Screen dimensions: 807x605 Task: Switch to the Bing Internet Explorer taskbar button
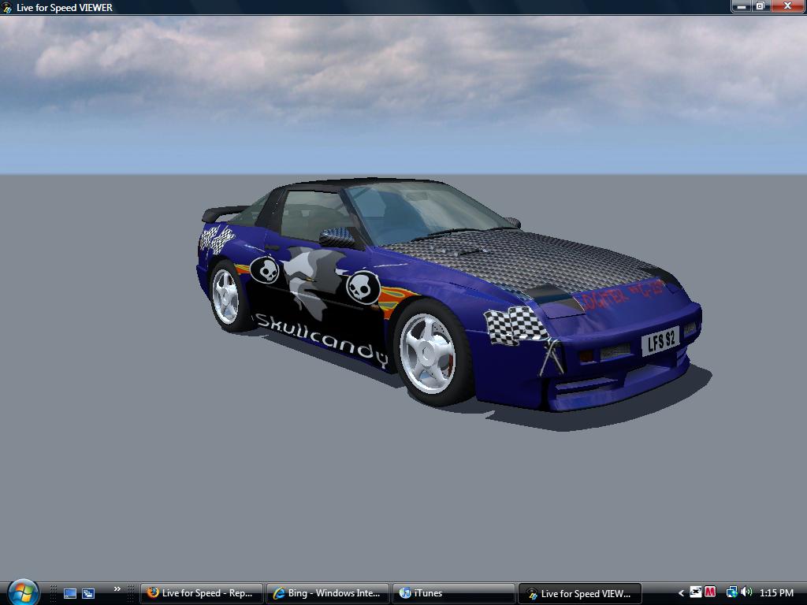coord(329,593)
